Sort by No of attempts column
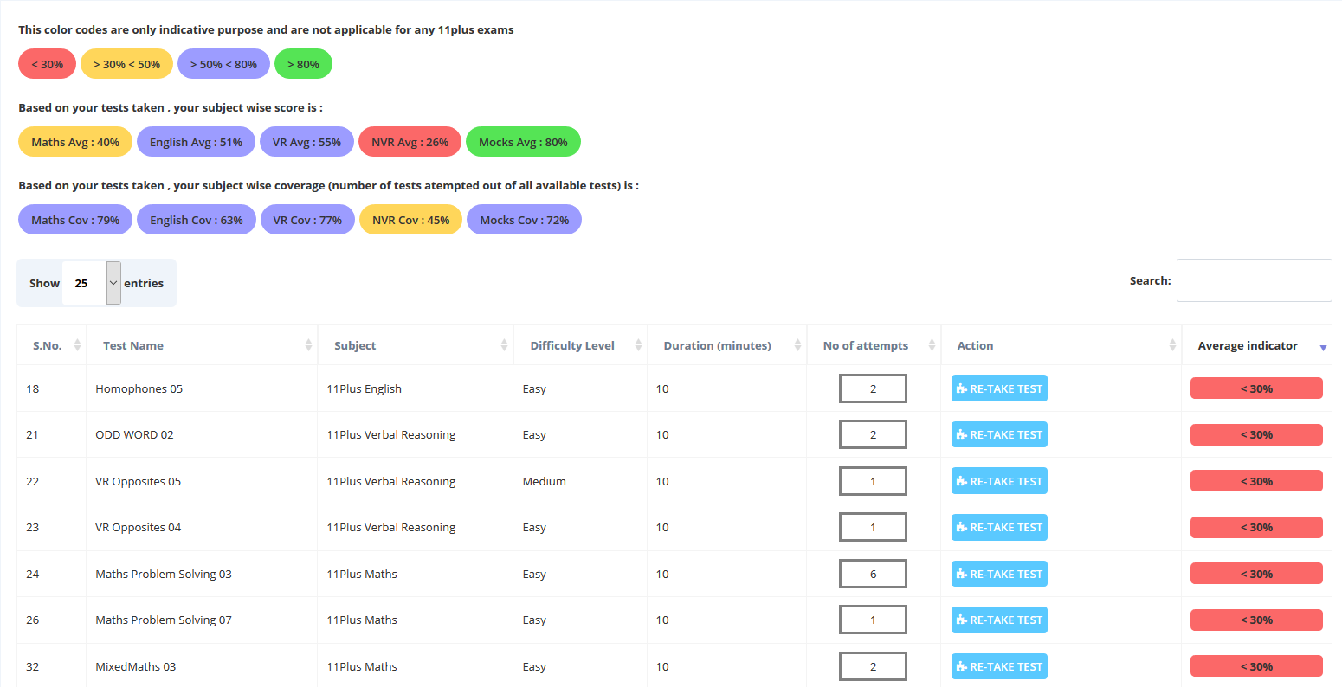The image size is (1342, 687). coord(932,345)
